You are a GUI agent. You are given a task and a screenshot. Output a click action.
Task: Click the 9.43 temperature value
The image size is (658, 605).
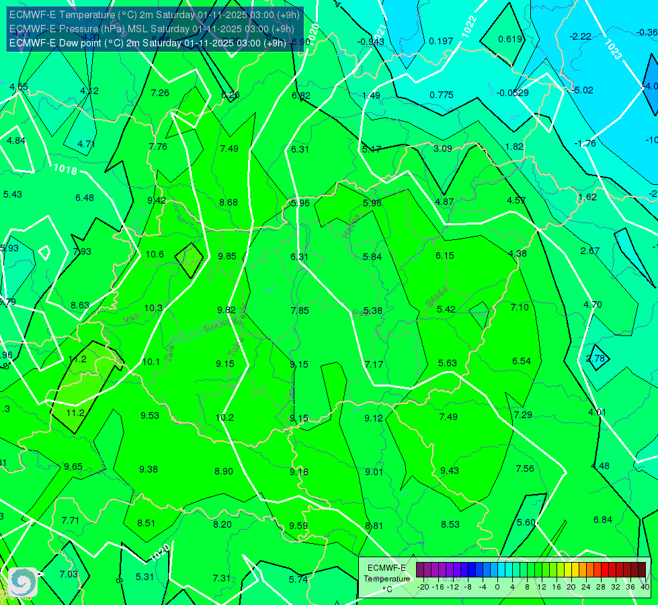[450, 471]
